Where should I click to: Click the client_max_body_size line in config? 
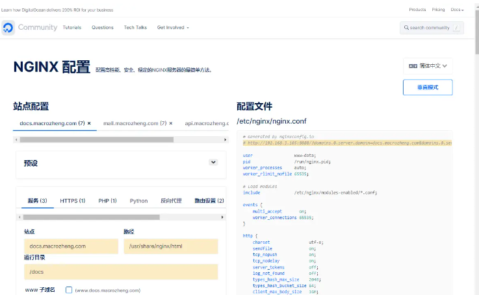[285, 292]
